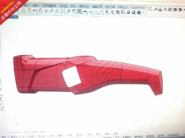
Task: Click the Paste clipboard icon
Action: click(x=29, y=10)
